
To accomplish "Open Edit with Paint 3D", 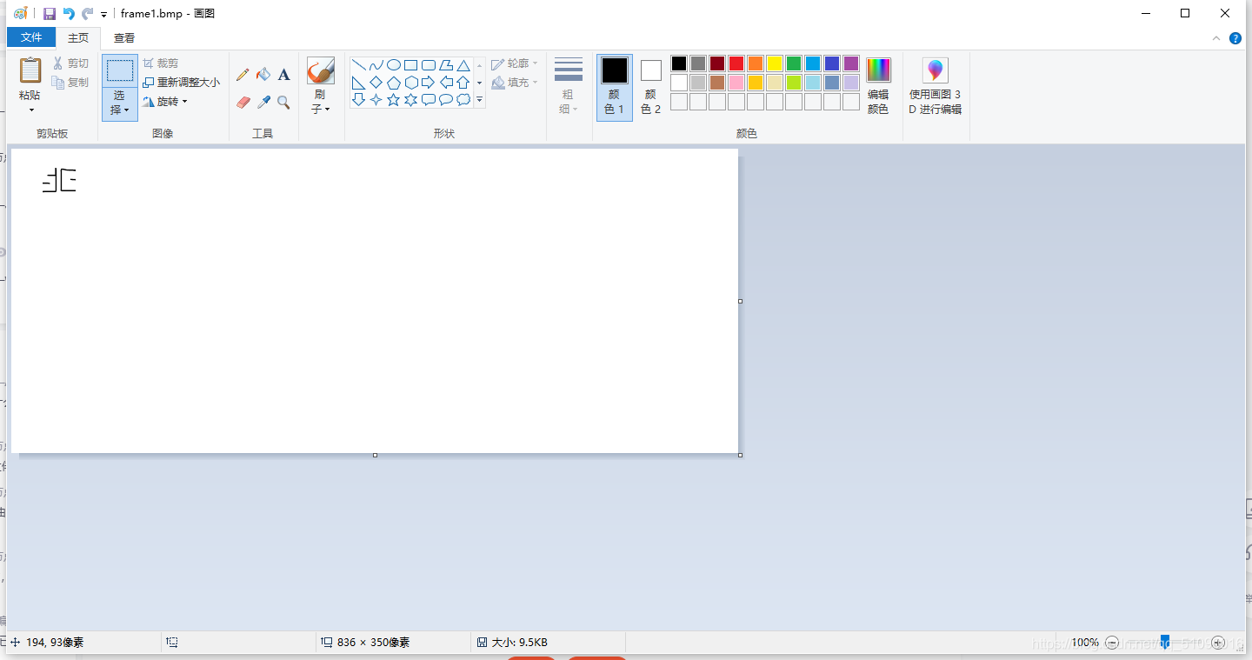I will 936,86.
